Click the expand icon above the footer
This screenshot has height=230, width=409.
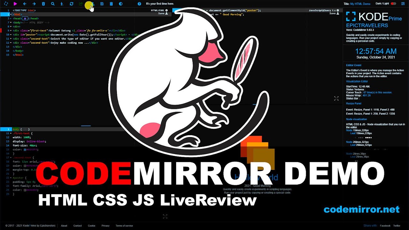coord(165,216)
